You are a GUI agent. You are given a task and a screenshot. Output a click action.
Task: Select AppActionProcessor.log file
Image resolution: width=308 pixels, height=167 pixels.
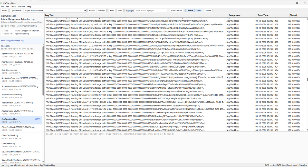(x=21, y=96)
